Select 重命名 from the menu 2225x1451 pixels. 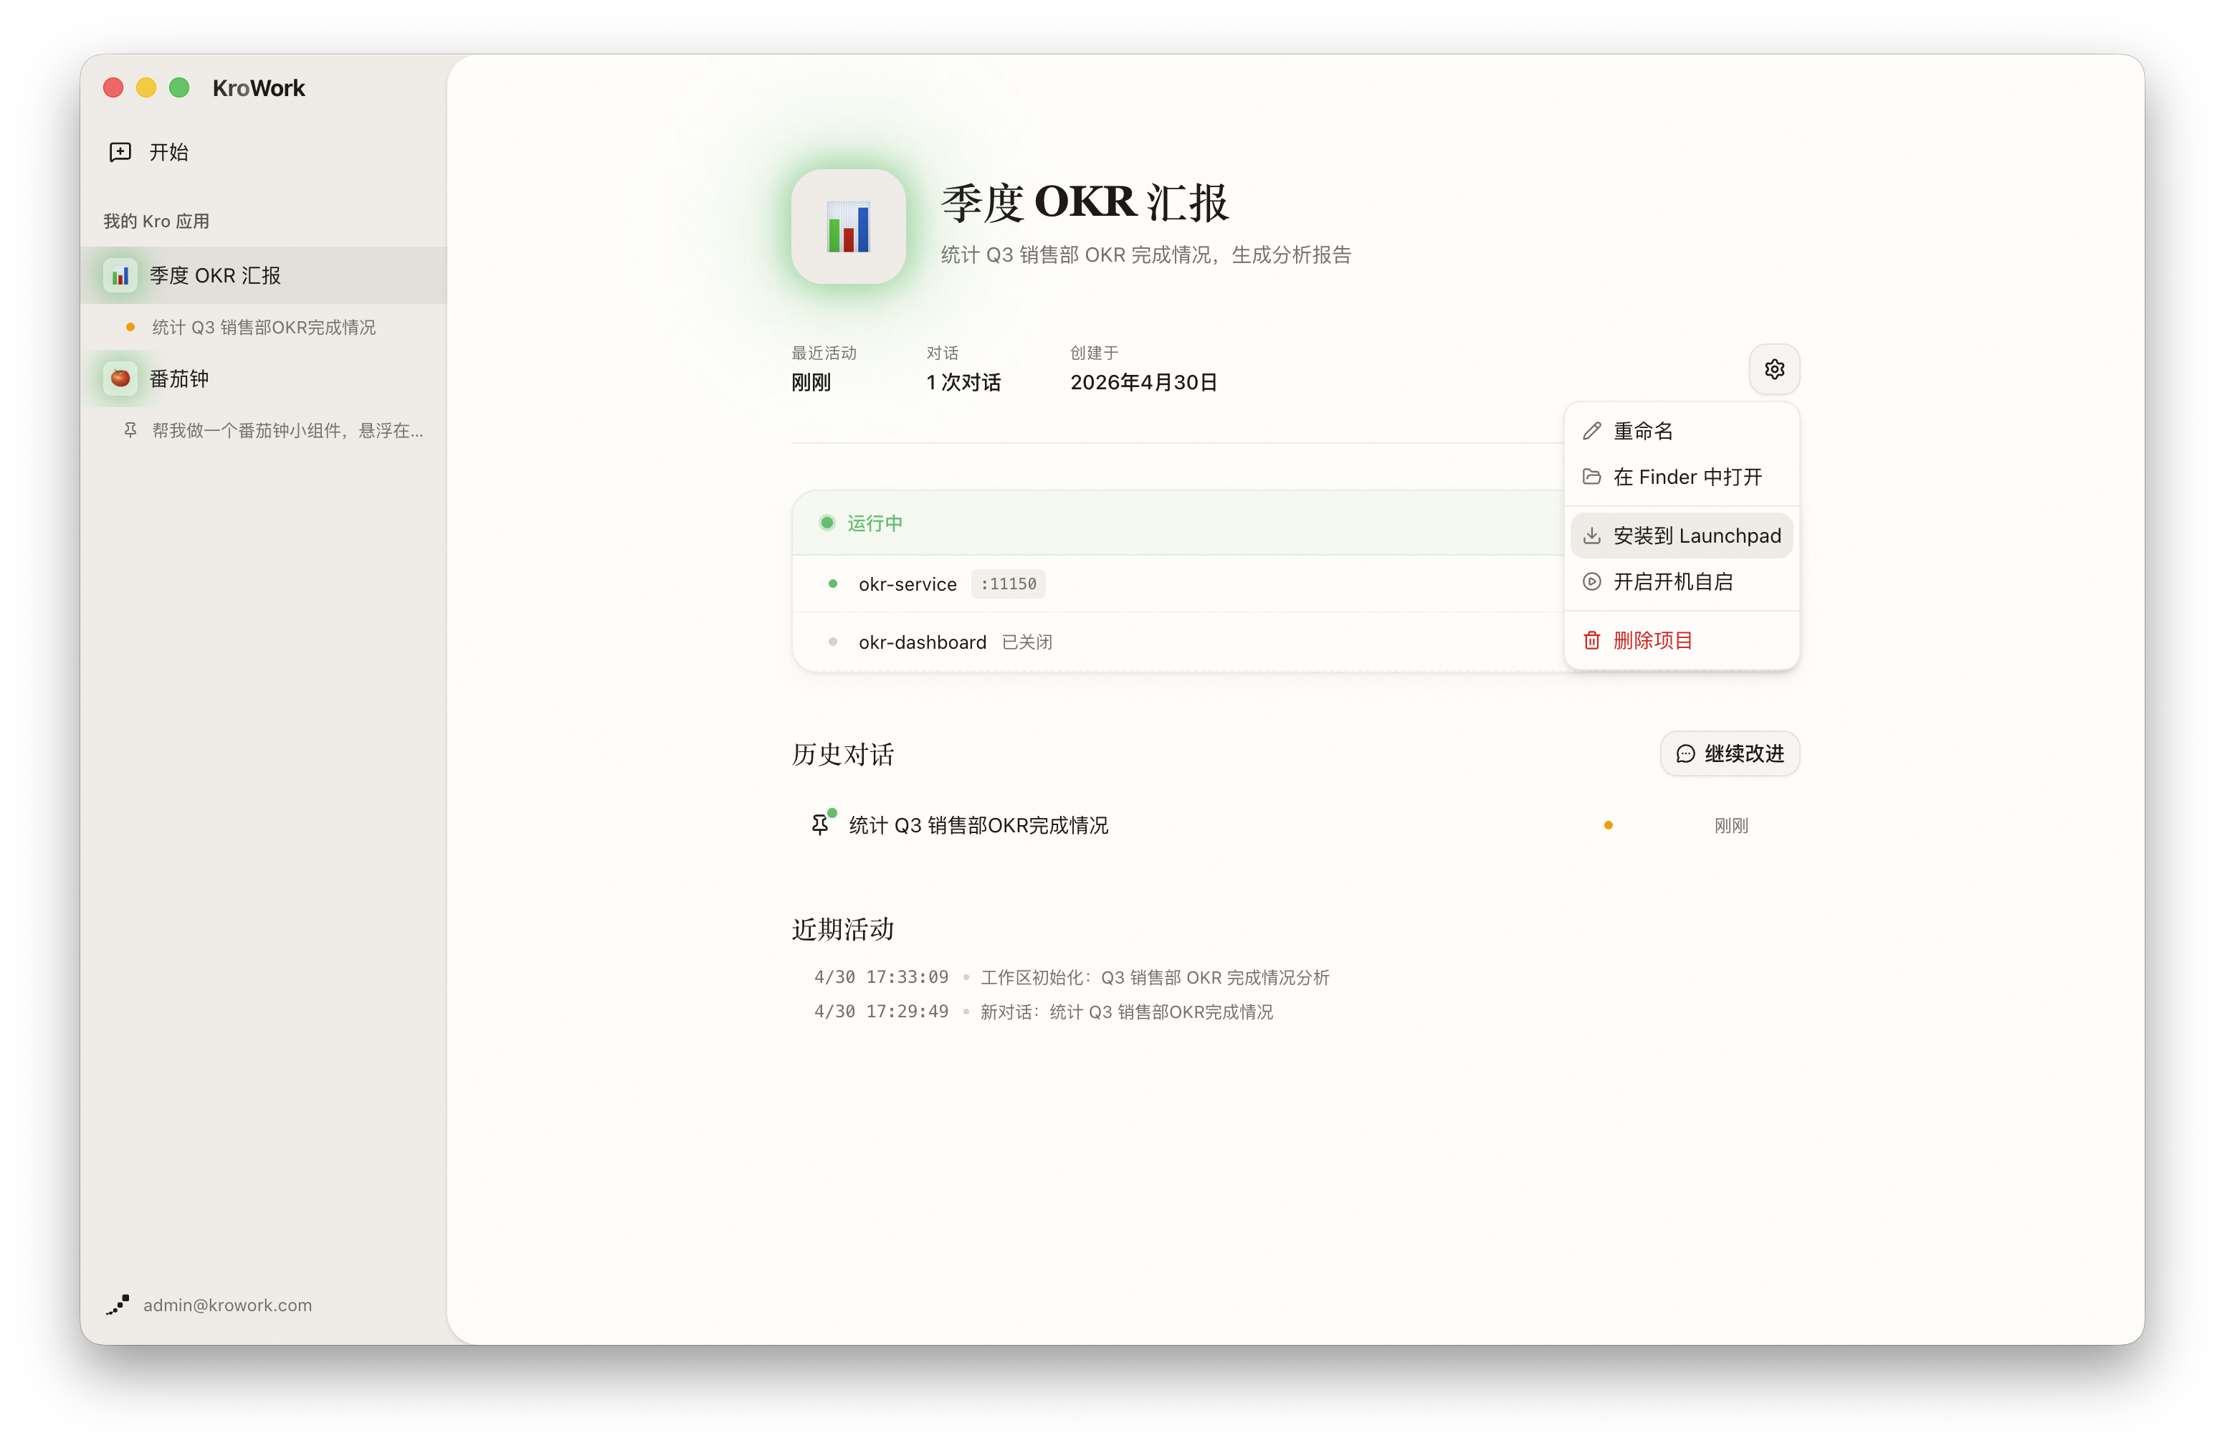tap(1681, 431)
